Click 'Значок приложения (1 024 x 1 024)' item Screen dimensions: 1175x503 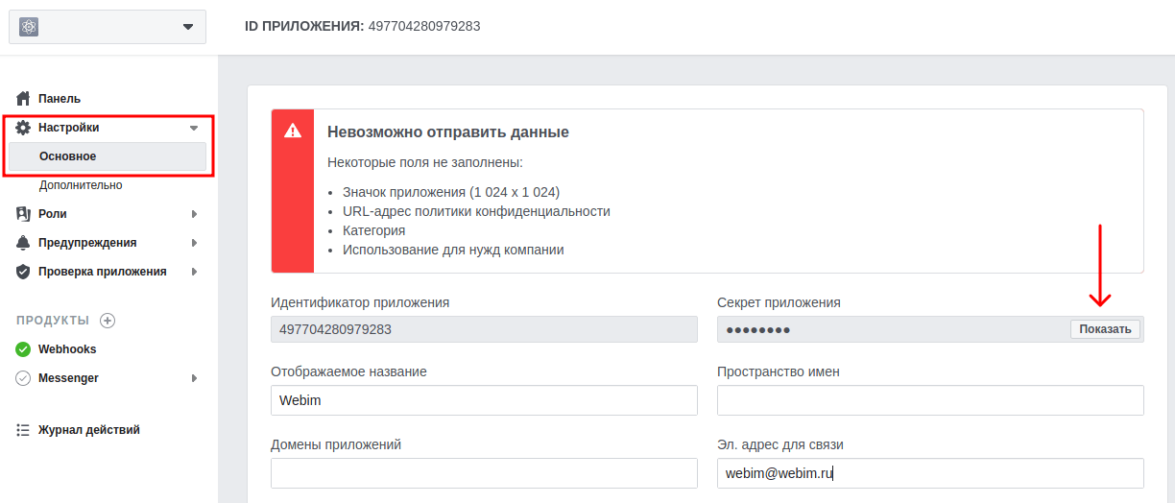tap(451, 192)
